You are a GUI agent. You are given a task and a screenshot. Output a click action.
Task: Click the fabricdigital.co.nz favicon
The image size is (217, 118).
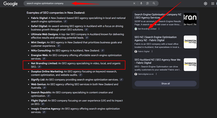click(x=136, y=74)
